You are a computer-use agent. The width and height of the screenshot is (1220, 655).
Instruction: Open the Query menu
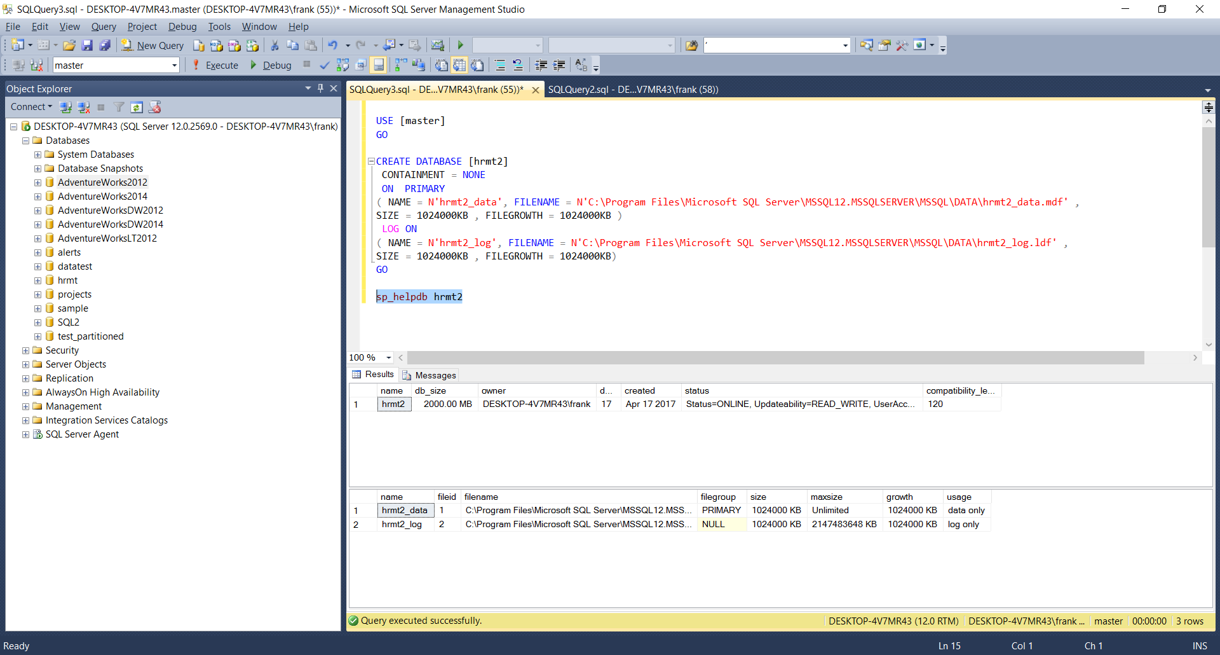[x=104, y=26]
